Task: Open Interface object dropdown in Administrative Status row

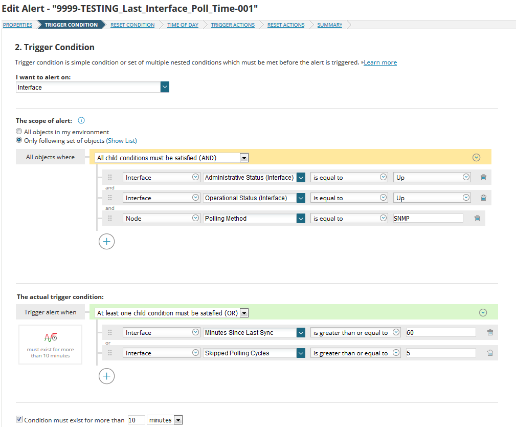Action: click(161, 177)
